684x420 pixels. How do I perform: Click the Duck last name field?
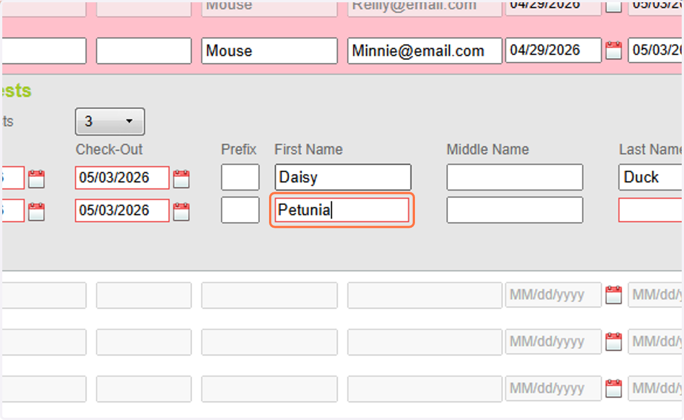click(652, 177)
